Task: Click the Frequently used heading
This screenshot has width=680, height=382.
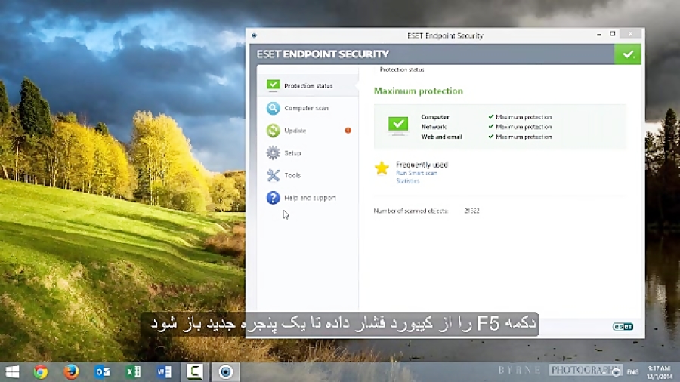Action: click(x=422, y=165)
